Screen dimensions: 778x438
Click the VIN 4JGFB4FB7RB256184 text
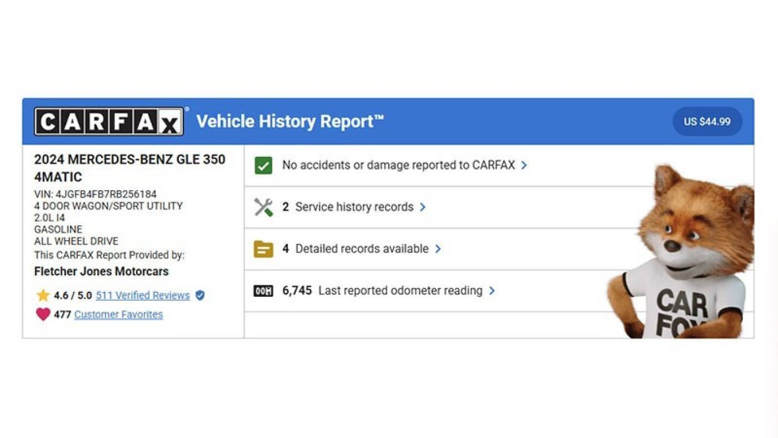[x=96, y=195]
